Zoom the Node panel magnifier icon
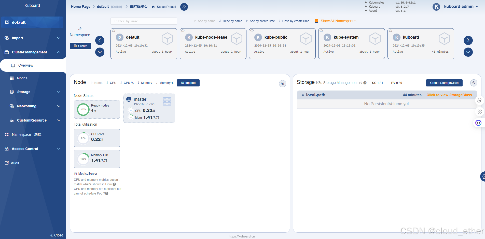The width and height of the screenshot is (485, 239). click(283, 84)
